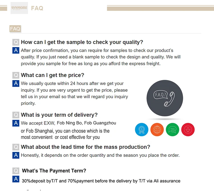Click the Q icon beside lead time question
This screenshot has width=214, height=191.
[x=16, y=147]
